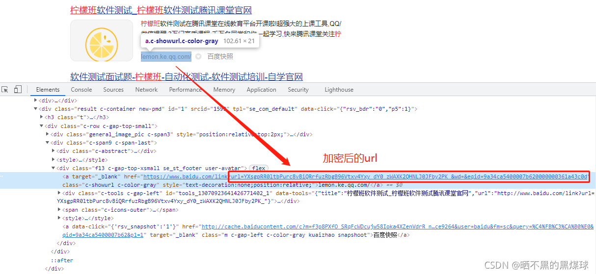596x274 pixels.
Task: Click the baidu.com/link href in the DOM
Action: pyautogui.click(x=365, y=176)
